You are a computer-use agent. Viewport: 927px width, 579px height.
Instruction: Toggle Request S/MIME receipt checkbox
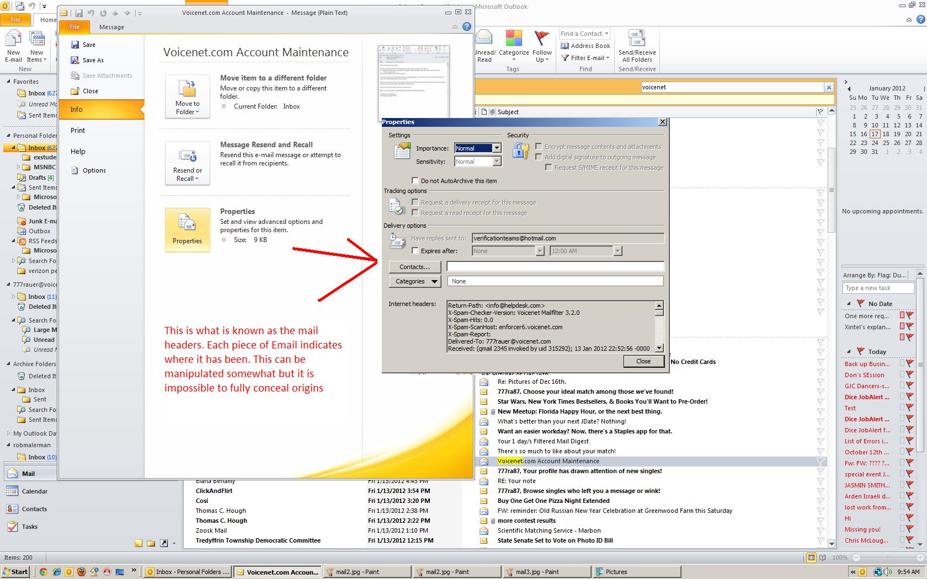pyautogui.click(x=548, y=168)
